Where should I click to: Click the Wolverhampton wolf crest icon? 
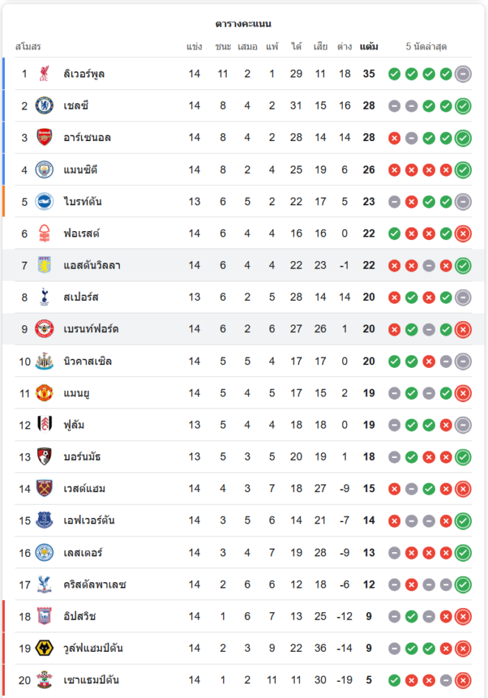pos(44,648)
